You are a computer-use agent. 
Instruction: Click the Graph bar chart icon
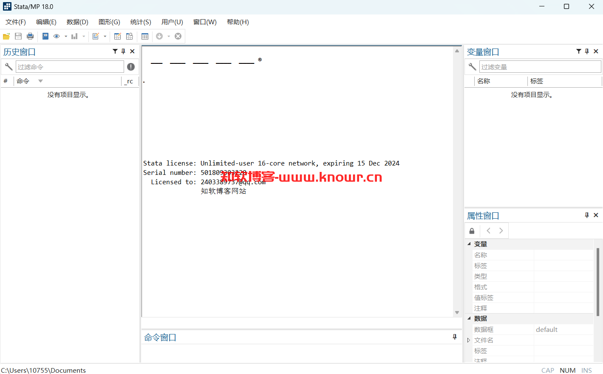tap(74, 36)
